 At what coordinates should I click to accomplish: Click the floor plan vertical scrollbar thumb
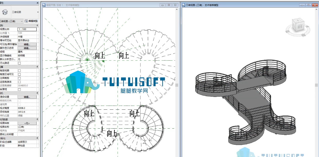tap(177, 85)
